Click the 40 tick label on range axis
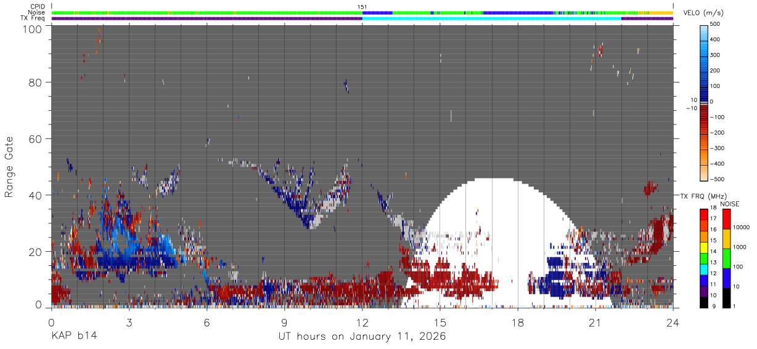The image size is (757, 349). pos(37,195)
